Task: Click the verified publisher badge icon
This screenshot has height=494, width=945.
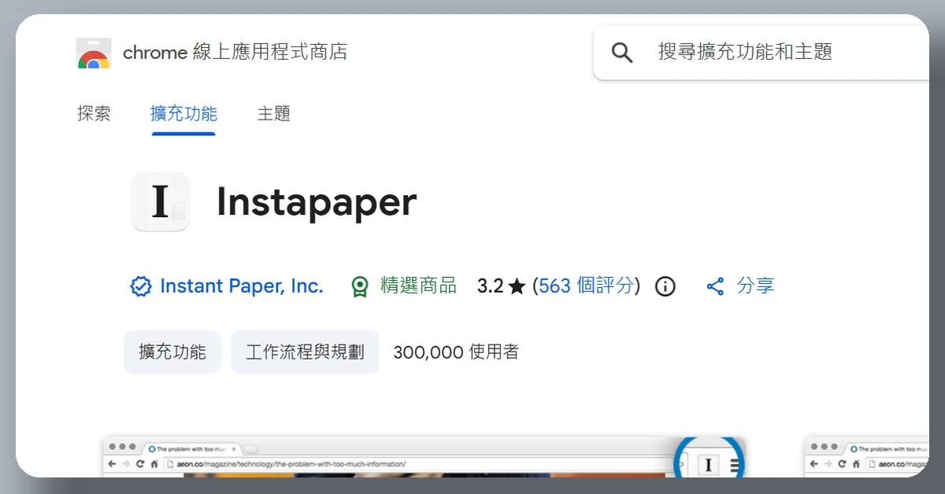Action: click(x=140, y=286)
